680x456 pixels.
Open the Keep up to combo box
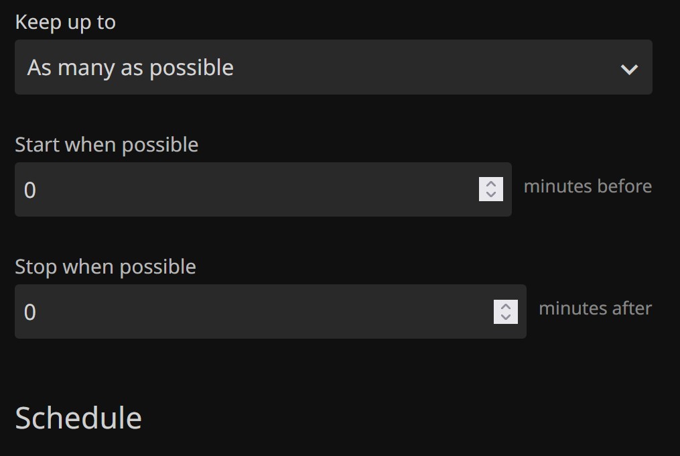click(333, 67)
